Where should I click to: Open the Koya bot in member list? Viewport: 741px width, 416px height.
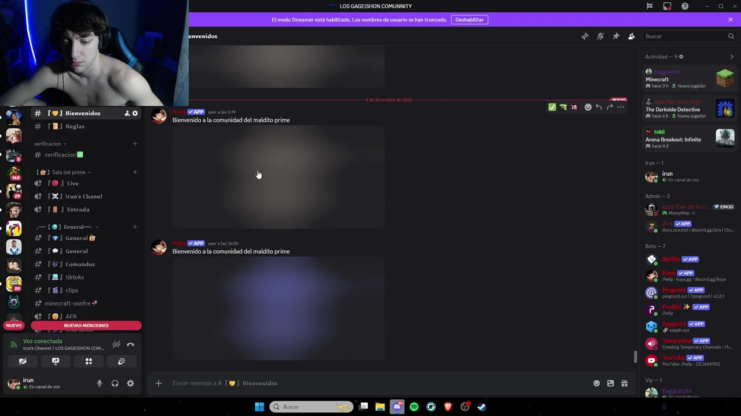(689, 276)
